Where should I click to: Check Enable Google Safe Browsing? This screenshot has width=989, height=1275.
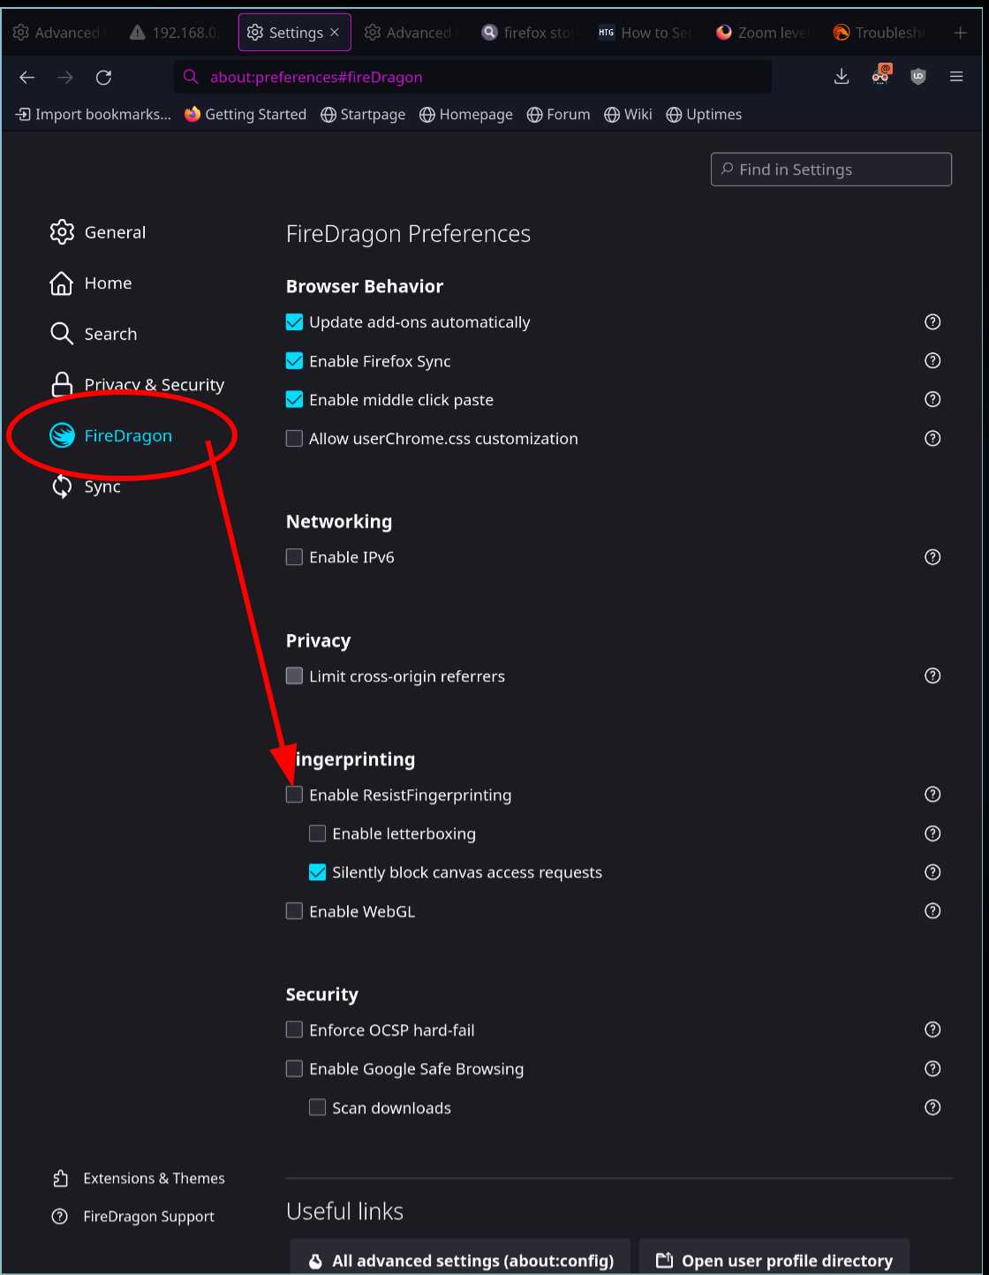295,1068
